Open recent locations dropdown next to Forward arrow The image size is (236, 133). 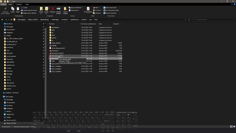point(9,20)
